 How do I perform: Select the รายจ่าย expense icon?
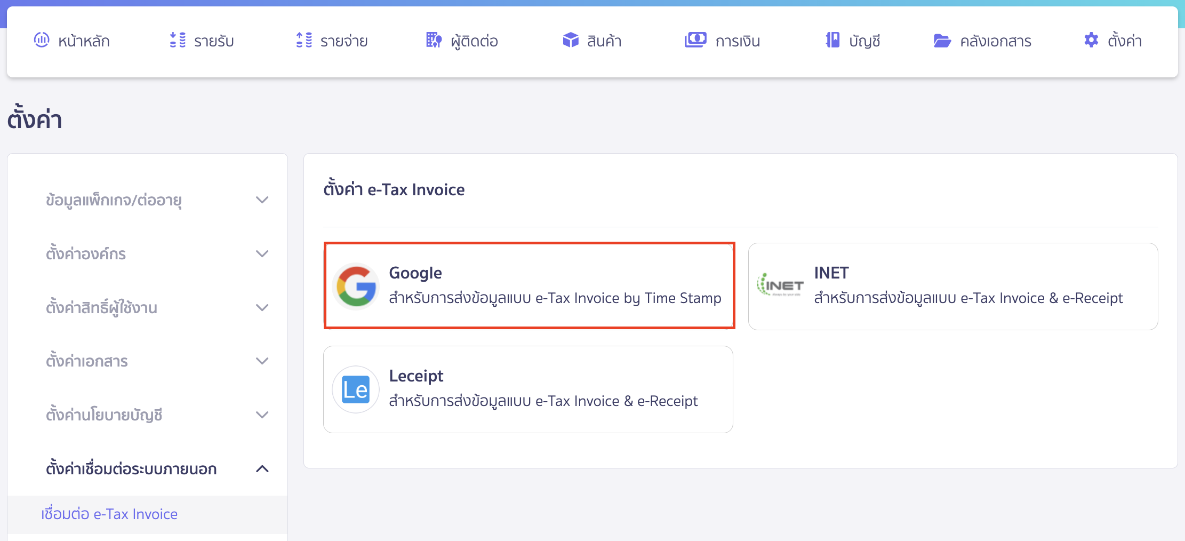(304, 41)
